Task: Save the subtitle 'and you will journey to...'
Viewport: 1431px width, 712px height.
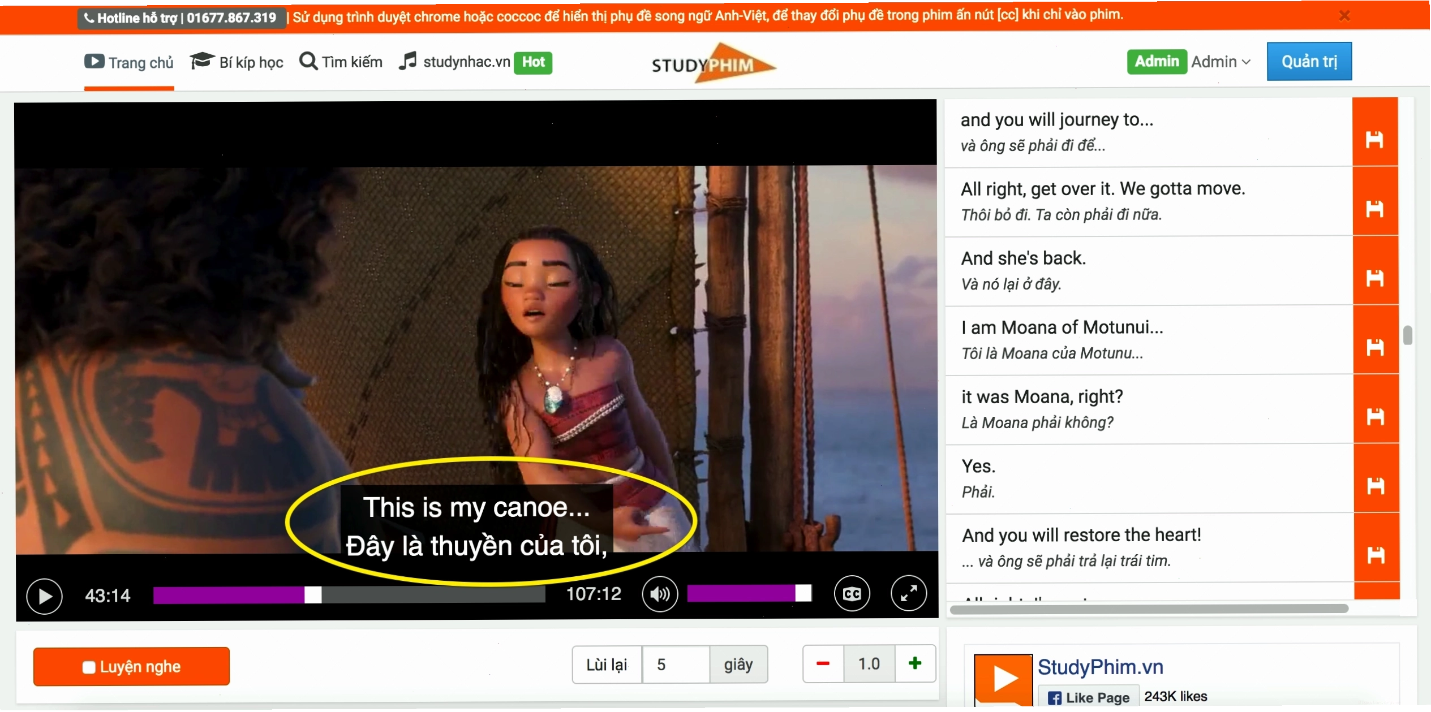Action: [1374, 139]
